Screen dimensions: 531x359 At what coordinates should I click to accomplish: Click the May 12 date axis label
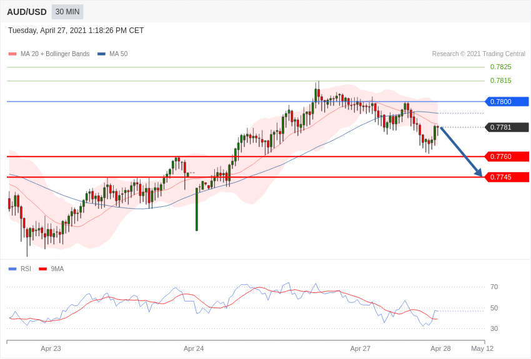(482, 348)
